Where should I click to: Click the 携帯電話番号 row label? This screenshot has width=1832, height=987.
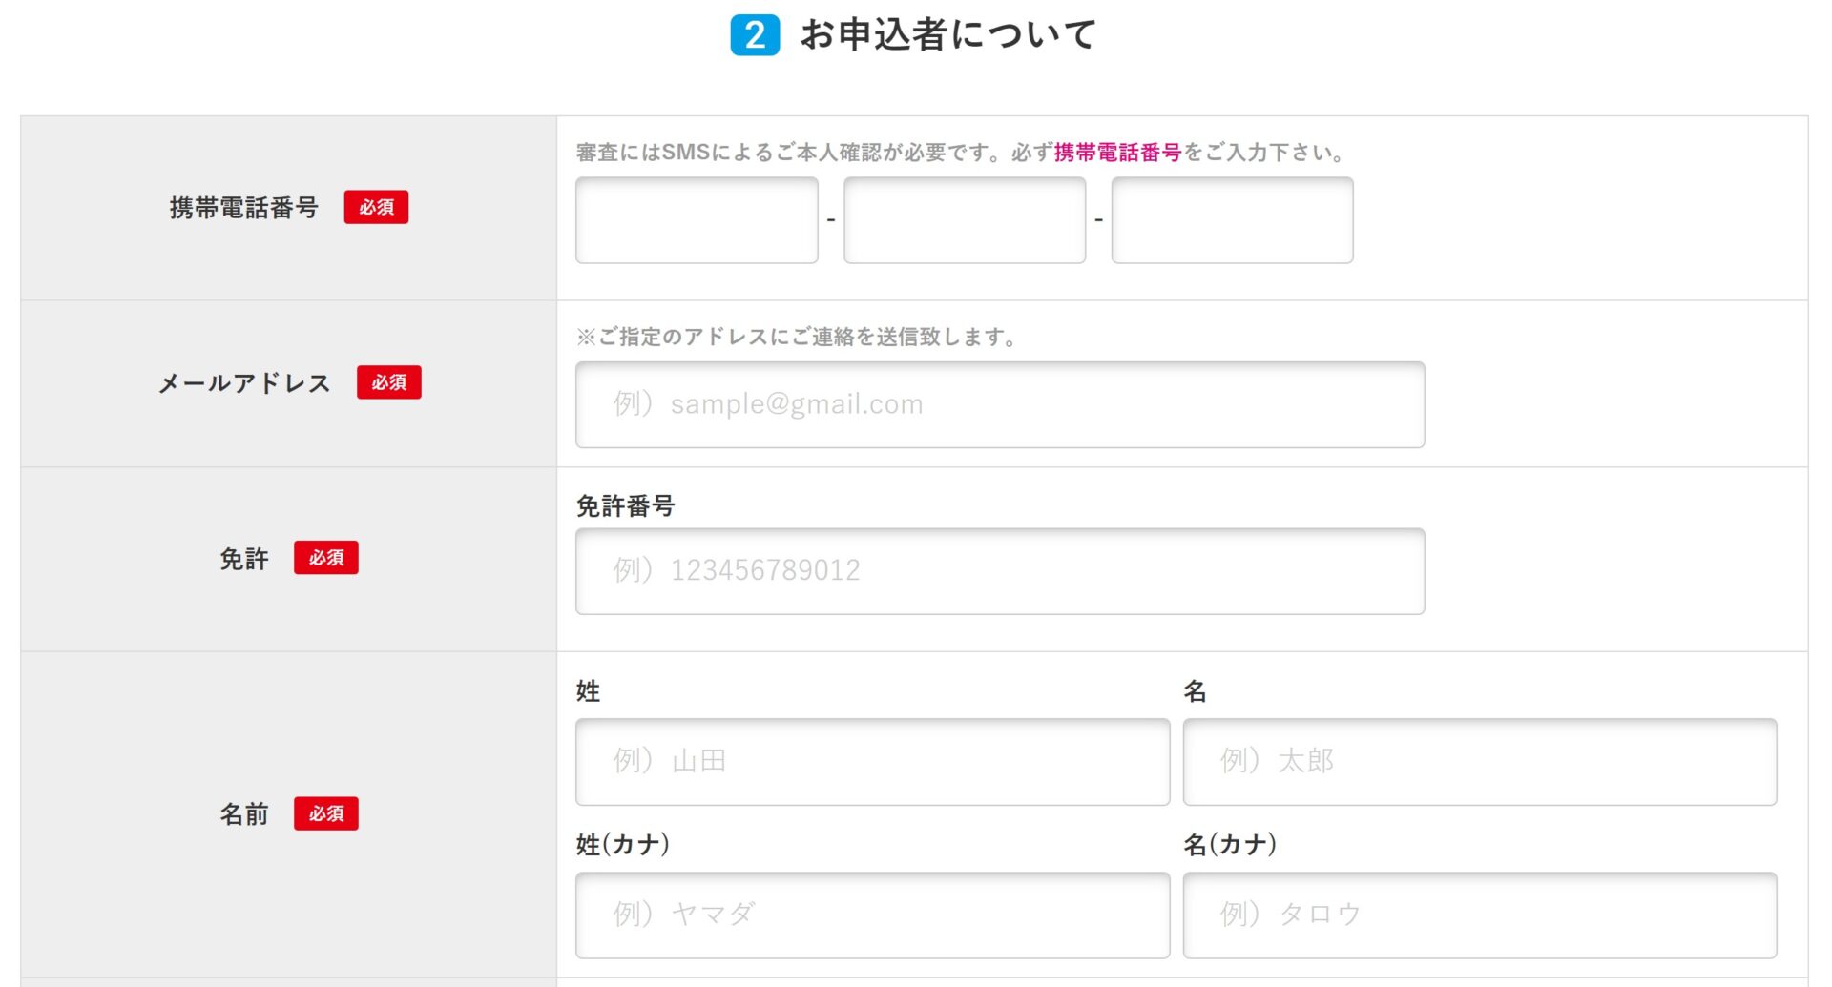(244, 208)
